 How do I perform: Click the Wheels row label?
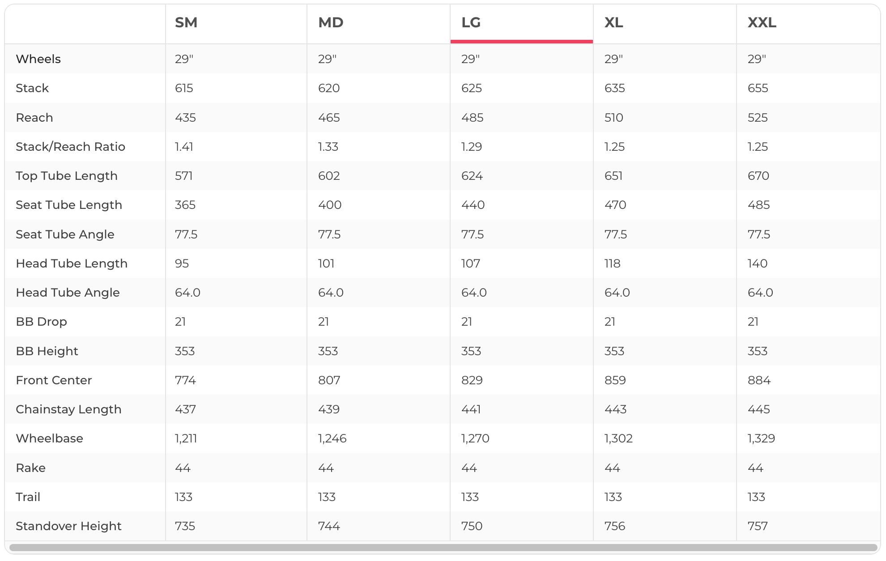[38, 59]
